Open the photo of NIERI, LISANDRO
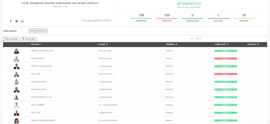The width and height of the screenshot is (270, 124). (x=16, y=105)
